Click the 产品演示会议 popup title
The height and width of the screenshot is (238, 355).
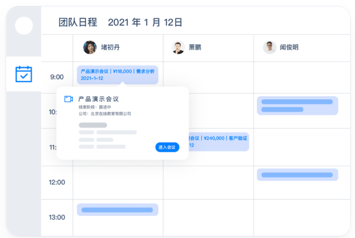99,99
